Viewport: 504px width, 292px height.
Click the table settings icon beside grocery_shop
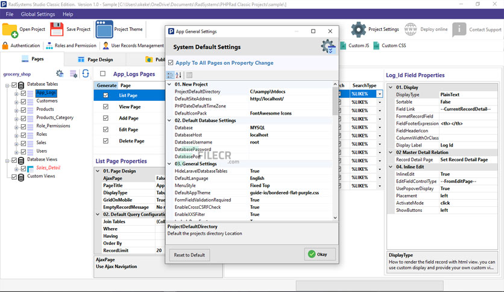[x=74, y=74]
